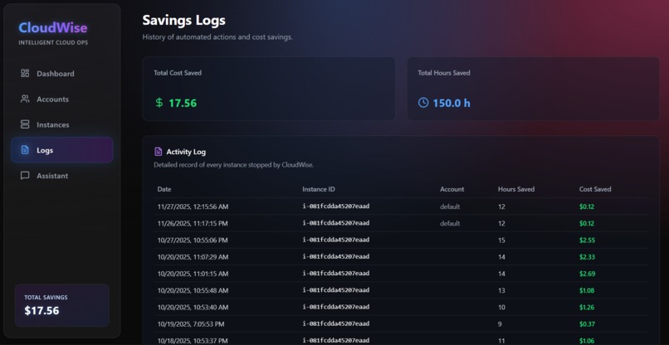Screen dimensions: 669x345
Task: Click the Dashboard grid icon in sidebar
Action: tap(25, 73)
